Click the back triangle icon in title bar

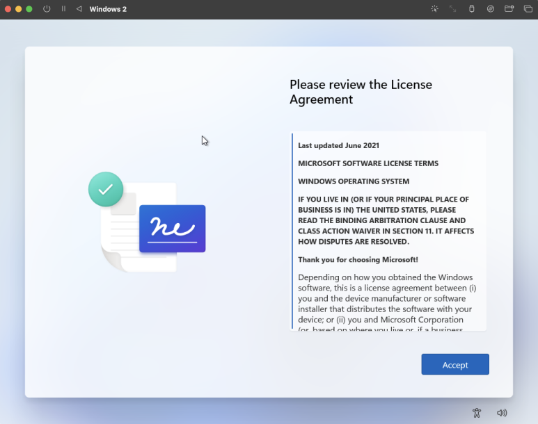(79, 9)
